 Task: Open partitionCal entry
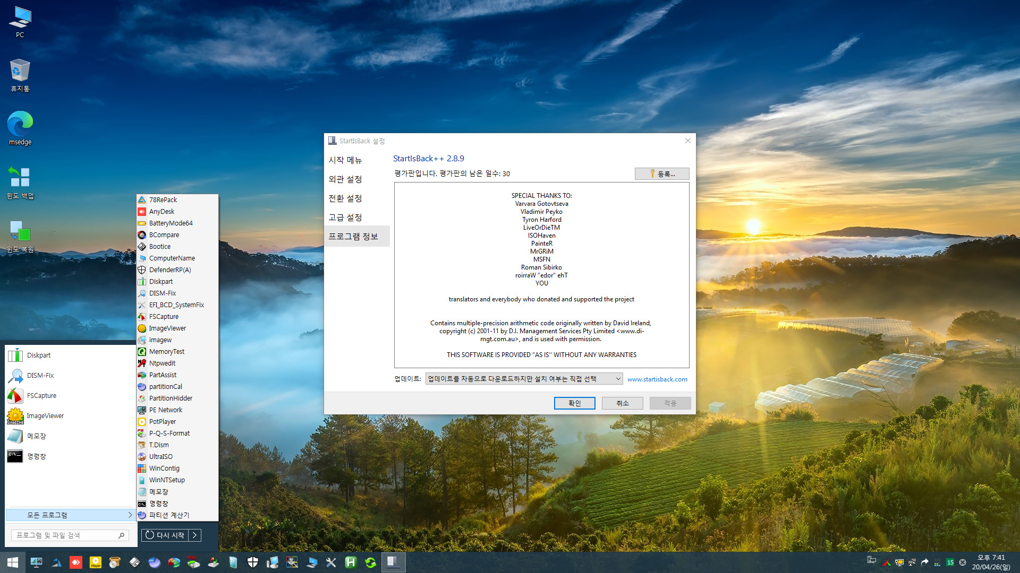coord(177,387)
